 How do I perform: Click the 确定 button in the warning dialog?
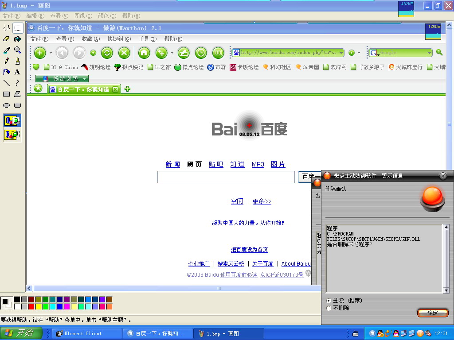(x=433, y=313)
